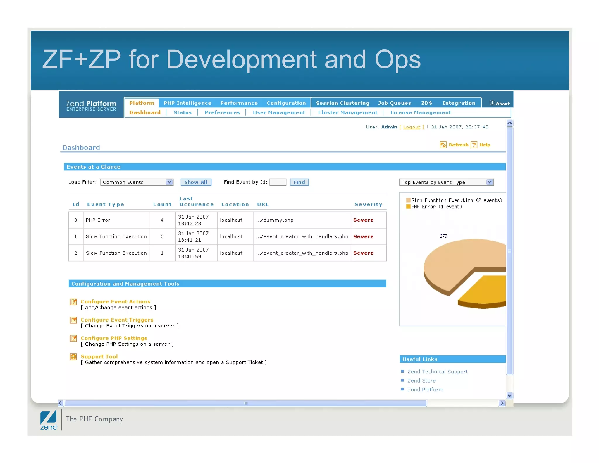Click the Last Occurence column header
The image size is (599, 463).
click(196, 201)
